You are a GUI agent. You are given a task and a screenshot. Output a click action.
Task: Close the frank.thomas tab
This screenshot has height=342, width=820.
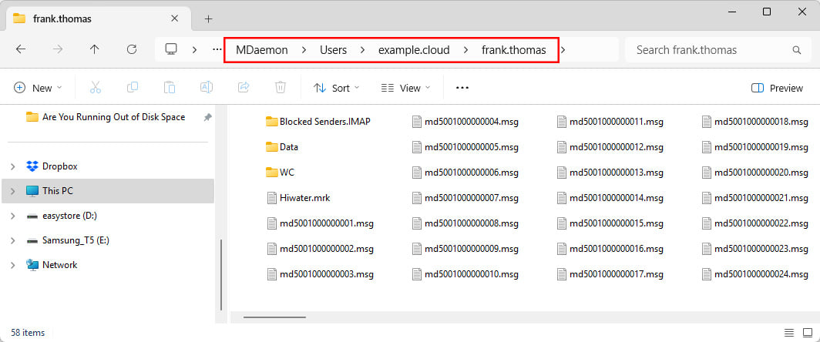175,18
